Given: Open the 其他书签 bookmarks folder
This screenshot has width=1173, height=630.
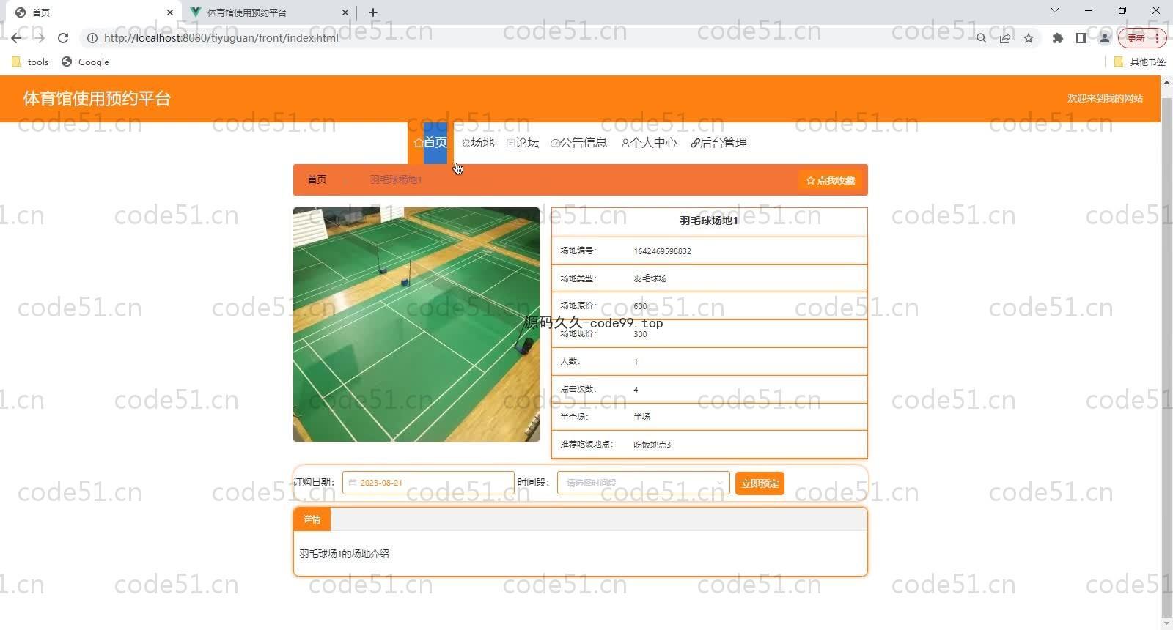Looking at the screenshot, I should (1139, 62).
